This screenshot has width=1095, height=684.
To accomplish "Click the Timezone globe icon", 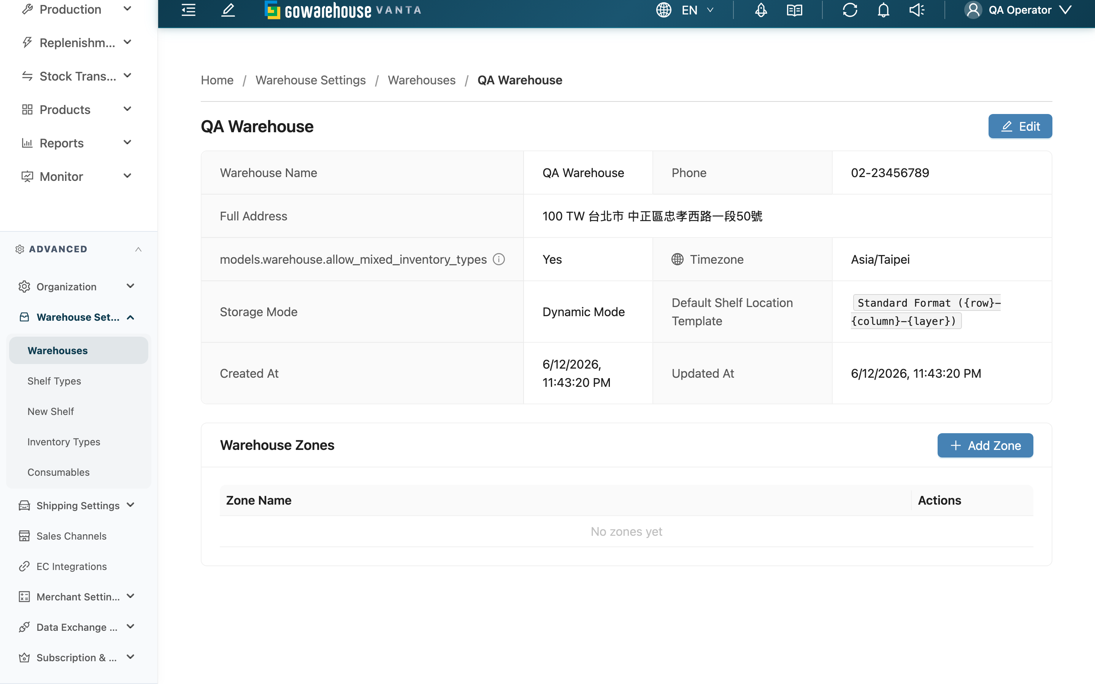I will (678, 259).
